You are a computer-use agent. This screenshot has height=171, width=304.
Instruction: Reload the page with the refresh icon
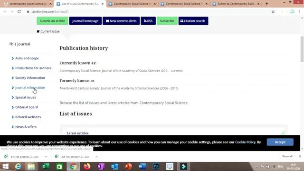coord(19,11)
